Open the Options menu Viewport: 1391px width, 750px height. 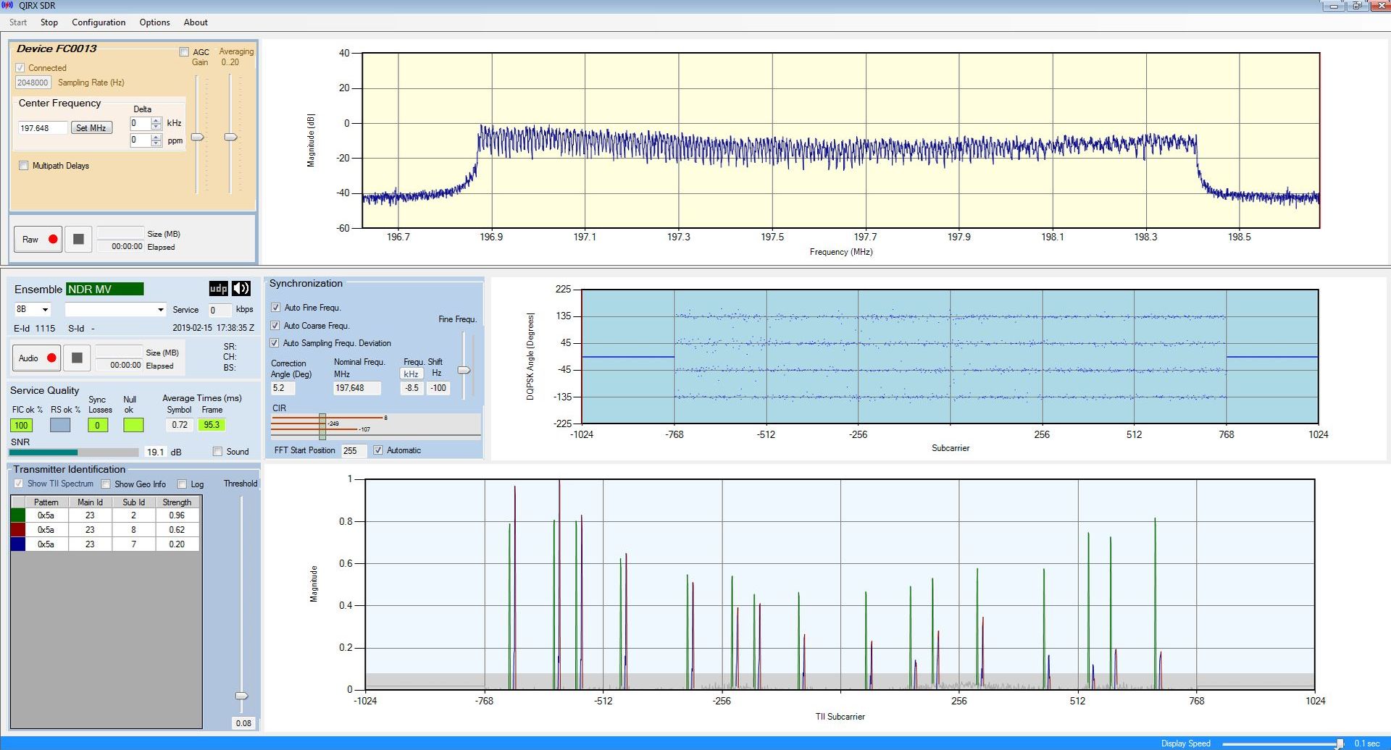(154, 22)
